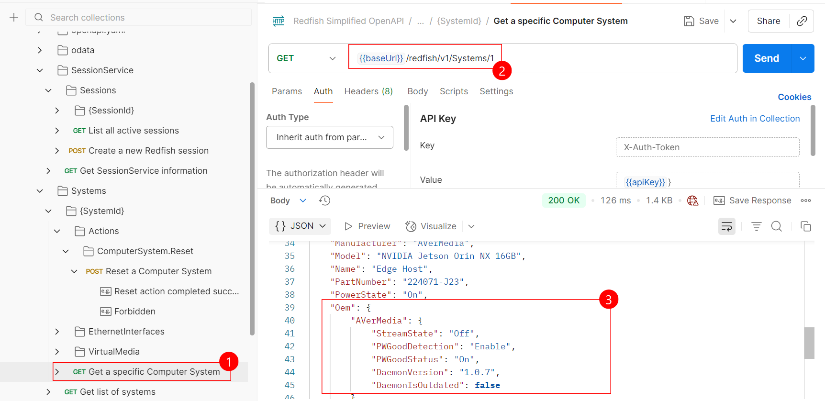Click the plus icon to create new collection
825x401 pixels.
coord(14,18)
